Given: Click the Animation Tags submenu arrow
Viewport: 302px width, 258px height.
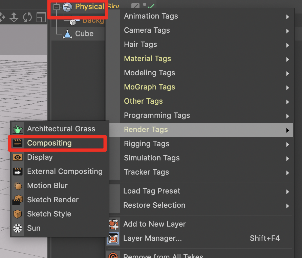Looking at the screenshot, I should click(x=287, y=17).
